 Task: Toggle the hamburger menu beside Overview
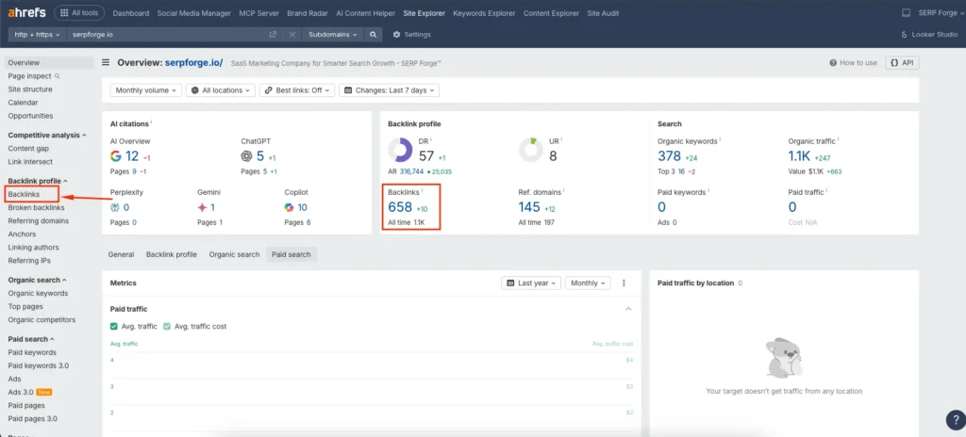click(107, 62)
